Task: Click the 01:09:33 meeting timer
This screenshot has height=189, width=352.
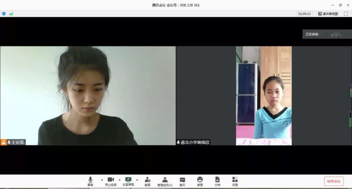Action: pyautogui.click(x=304, y=14)
